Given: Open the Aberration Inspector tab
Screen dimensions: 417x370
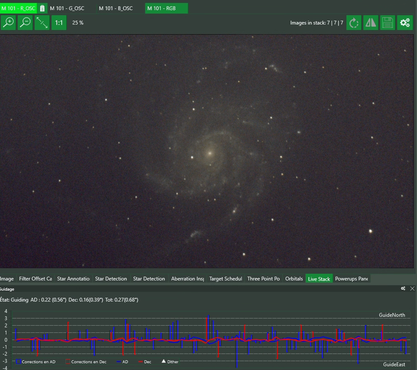Looking at the screenshot, I should coord(188,279).
